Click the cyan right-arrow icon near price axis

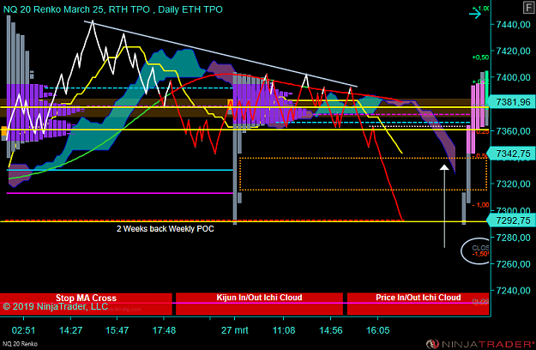click(475, 14)
